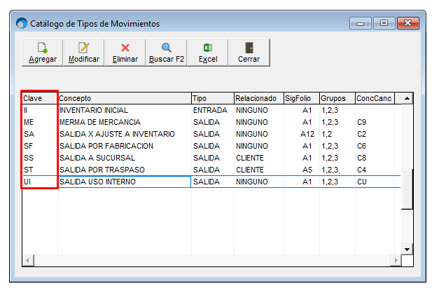Screen dimensions: 432x298
Task: Select the SALIDA POR TRASPASO row
Action: (x=211, y=170)
